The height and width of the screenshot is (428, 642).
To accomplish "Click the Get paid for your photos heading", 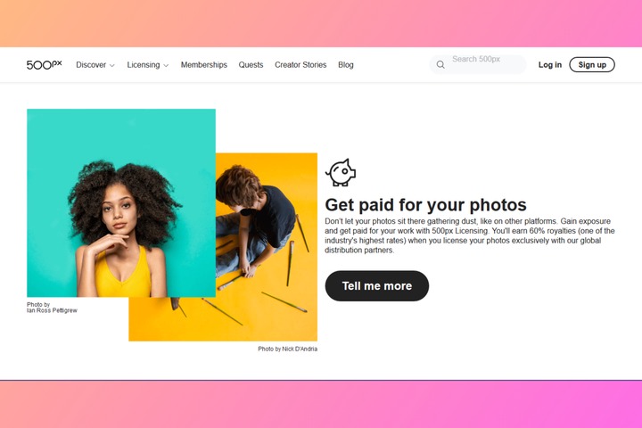I will pyautogui.click(x=425, y=205).
